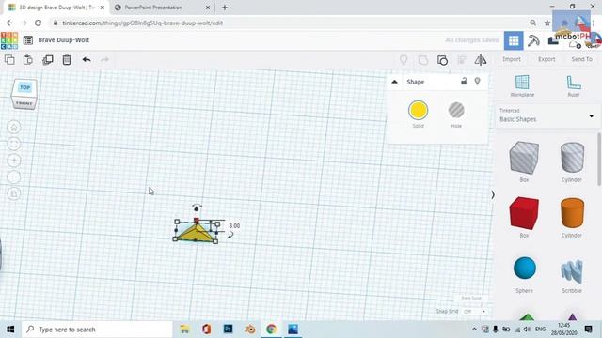
Task: Switch orthographic view cube icon
Action: pyautogui.click(x=14, y=194)
